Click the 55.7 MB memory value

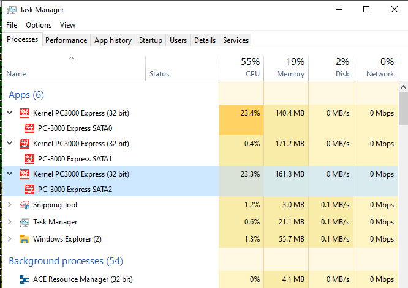click(x=292, y=239)
